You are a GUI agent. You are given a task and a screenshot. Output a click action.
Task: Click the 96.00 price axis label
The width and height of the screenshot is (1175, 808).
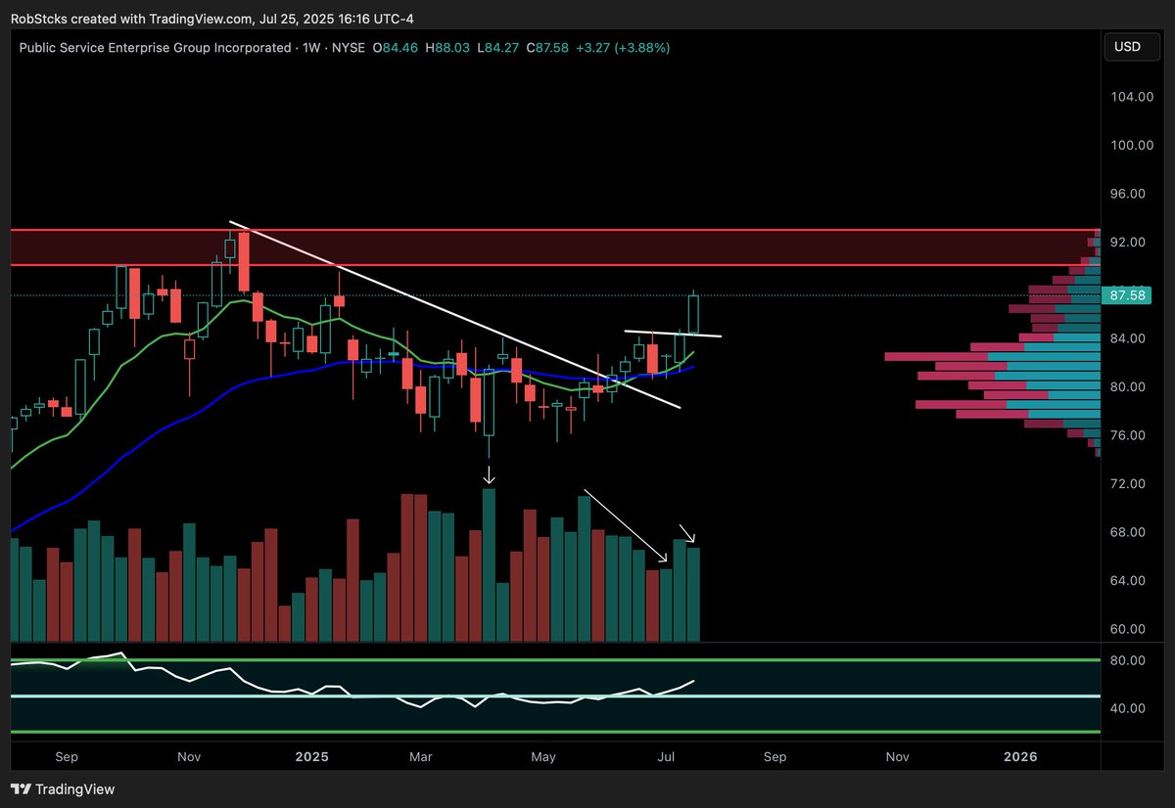click(1129, 194)
